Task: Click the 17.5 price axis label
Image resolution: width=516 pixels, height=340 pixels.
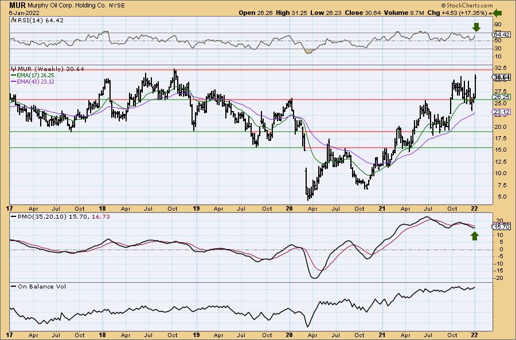Action: pos(499,139)
